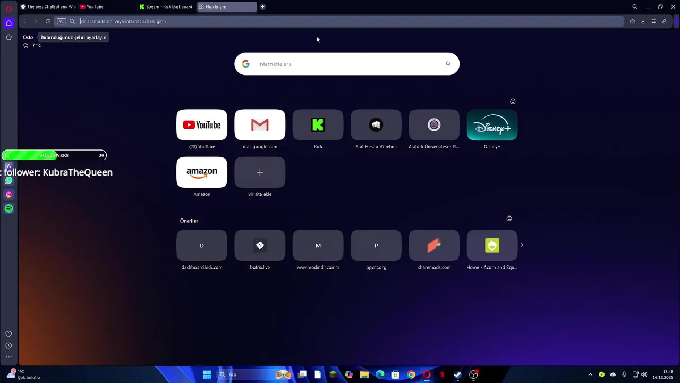Click the smiley icon beside Öneriler
Screen dimensions: 680x383
pos(509,219)
